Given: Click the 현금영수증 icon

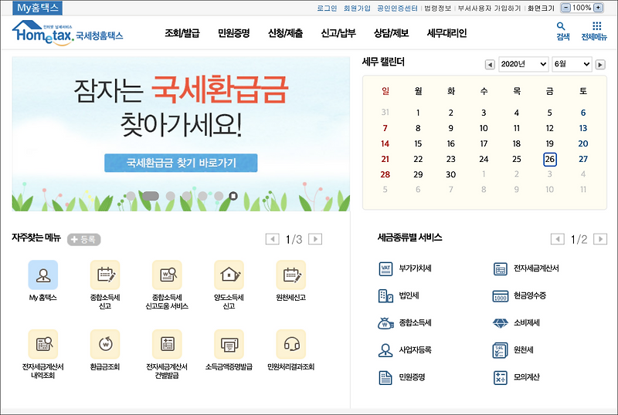Looking at the screenshot, I should (500, 295).
